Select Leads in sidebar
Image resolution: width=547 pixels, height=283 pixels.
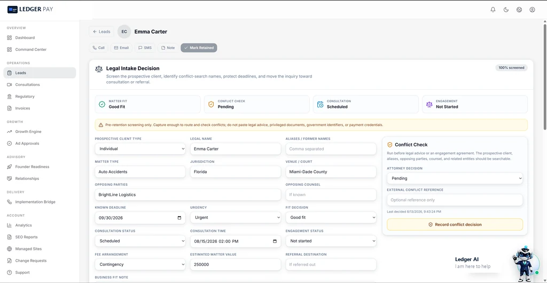tap(40, 73)
